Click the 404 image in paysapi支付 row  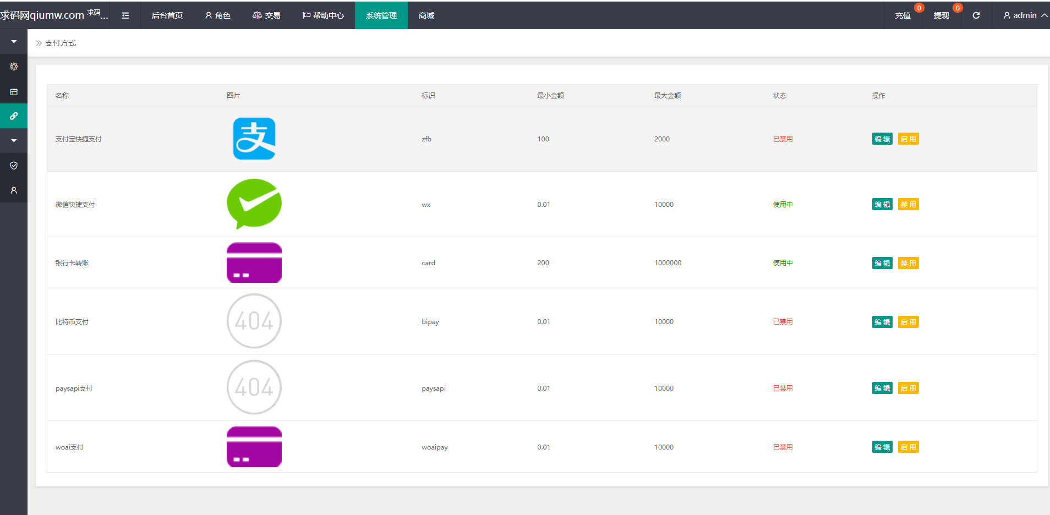[x=254, y=387]
